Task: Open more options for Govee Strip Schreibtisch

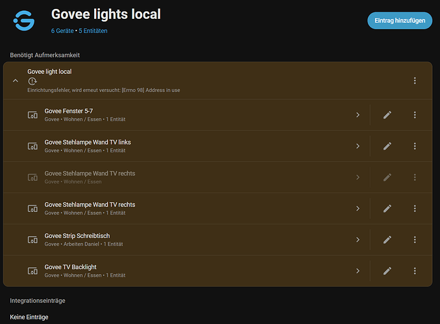Action: pyautogui.click(x=415, y=240)
